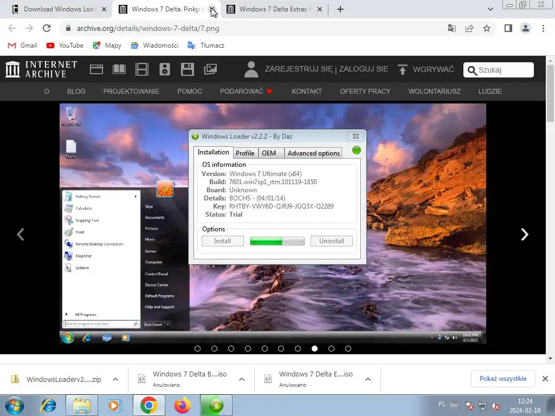Select first carousel dot
This screenshot has width=555, height=416.
tap(197, 348)
